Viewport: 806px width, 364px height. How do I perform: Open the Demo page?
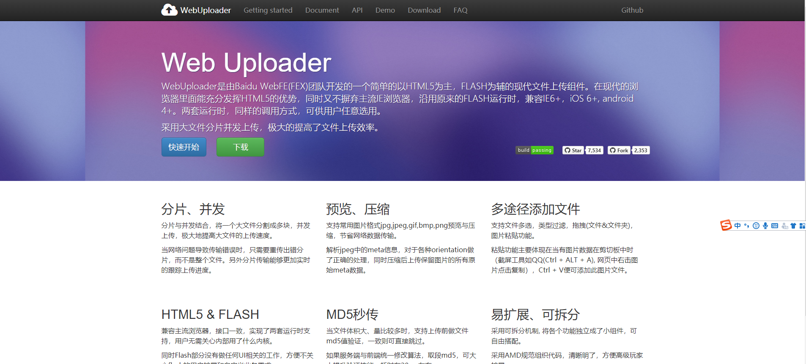385,10
